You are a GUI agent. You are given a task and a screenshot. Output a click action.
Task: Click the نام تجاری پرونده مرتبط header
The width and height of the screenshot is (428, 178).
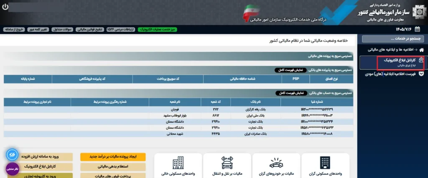pos(37,102)
